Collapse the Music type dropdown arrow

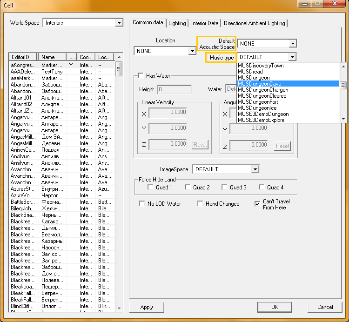tap(292, 57)
